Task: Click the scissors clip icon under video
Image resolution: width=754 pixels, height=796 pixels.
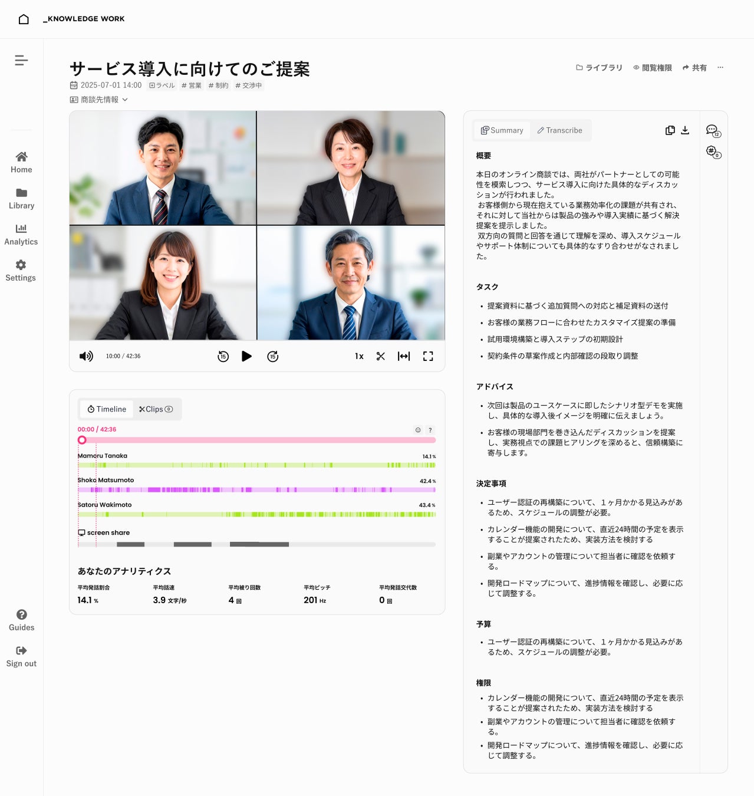Action: pos(381,356)
